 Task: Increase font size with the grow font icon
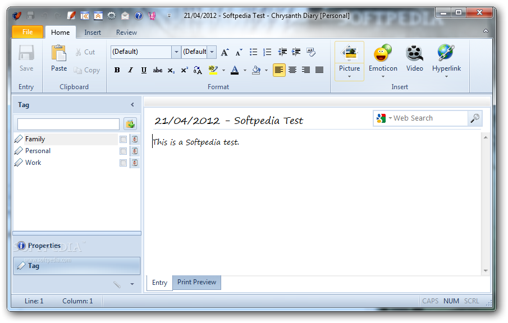tap(225, 52)
